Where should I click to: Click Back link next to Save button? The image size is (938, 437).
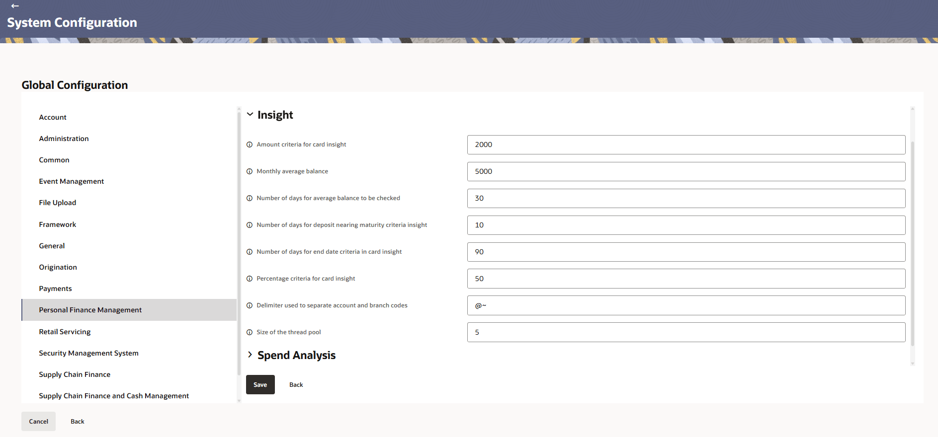[x=296, y=385]
